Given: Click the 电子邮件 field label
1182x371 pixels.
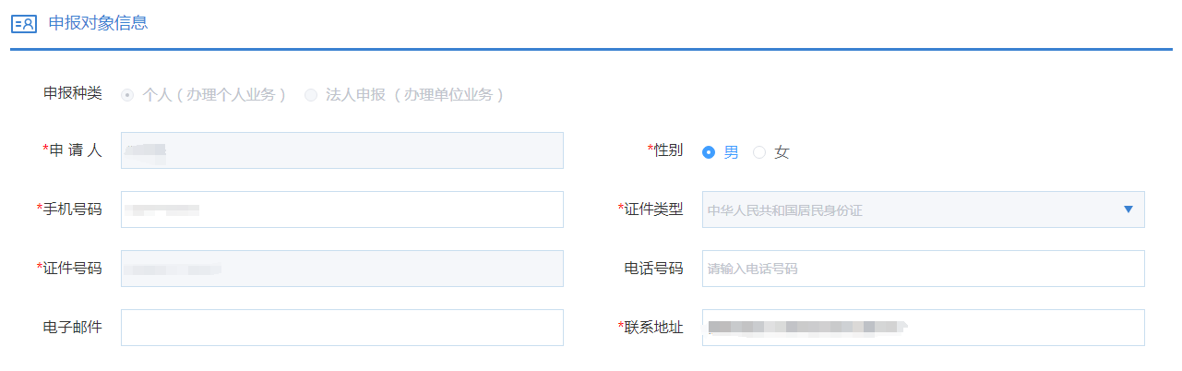Looking at the screenshot, I should pyautogui.click(x=73, y=328).
